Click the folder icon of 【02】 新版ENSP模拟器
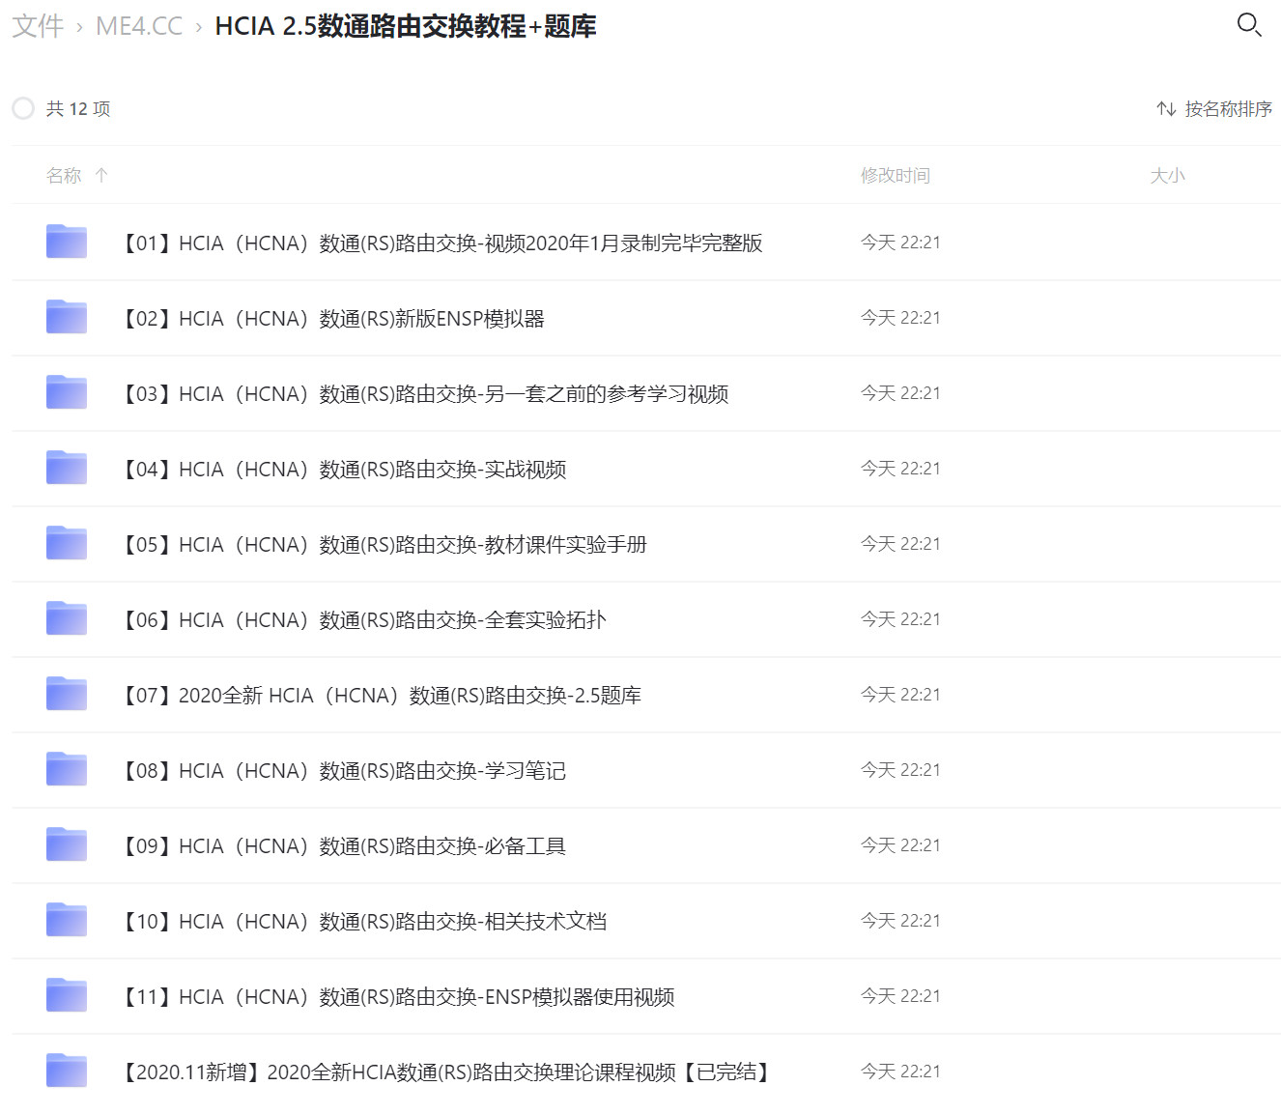The width and height of the screenshot is (1281, 1115). [x=67, y=317]
